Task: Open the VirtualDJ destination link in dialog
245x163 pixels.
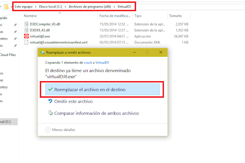Action: pos(102,62)
